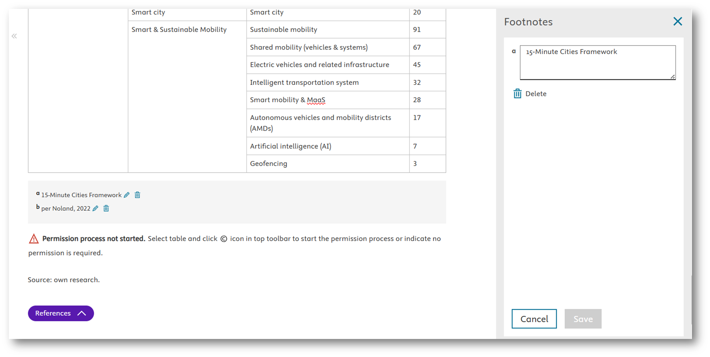Click Autonomous vehicles and mobility districts cell
The width and height of the screenshot is (710, 357).
328,123
